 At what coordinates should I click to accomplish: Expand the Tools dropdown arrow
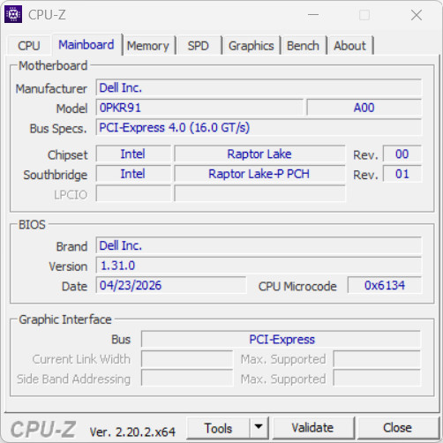pyautogui.click(x=259, y=428)
